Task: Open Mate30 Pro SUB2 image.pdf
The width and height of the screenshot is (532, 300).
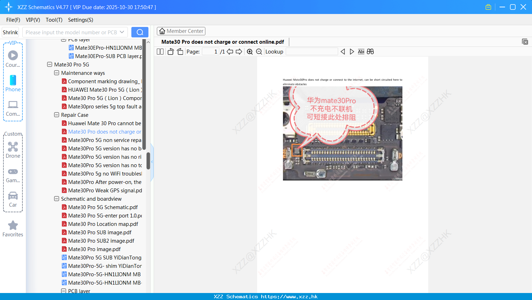Action: [98, 241]
